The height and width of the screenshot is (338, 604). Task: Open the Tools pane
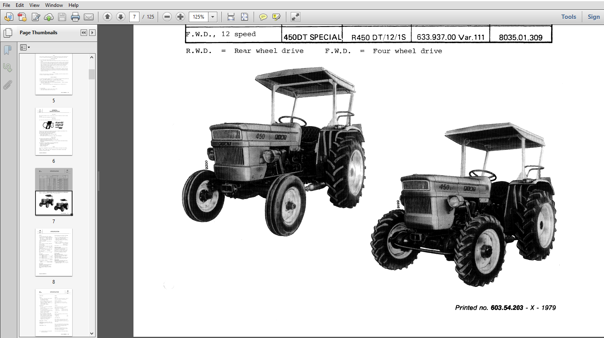pos(569,17)
